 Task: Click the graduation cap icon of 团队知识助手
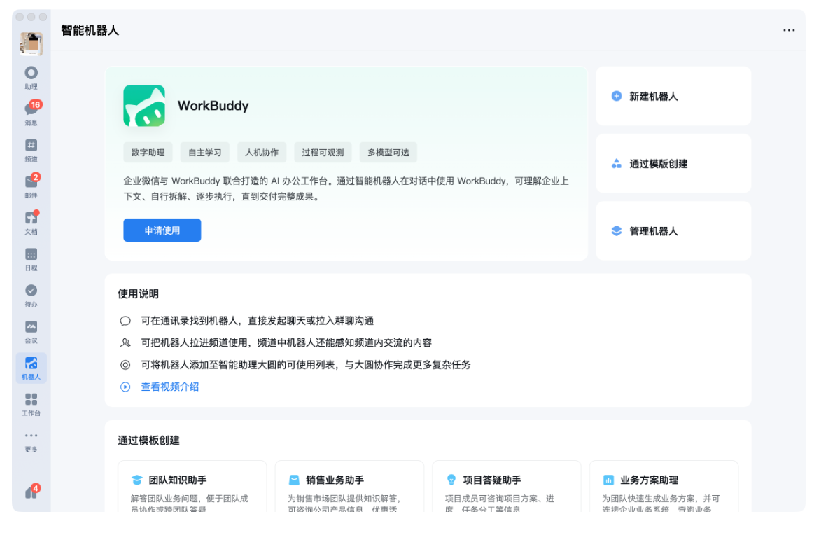(x=136, y=480)
